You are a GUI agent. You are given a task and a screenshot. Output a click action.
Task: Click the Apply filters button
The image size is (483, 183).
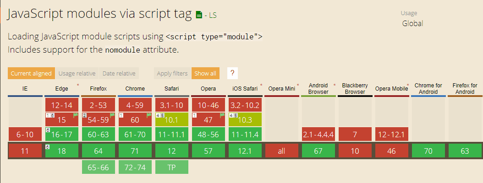(172, 73)
